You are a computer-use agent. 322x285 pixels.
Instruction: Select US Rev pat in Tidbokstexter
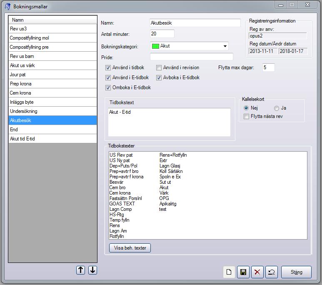pyautogui.click(x=121, y=155)
